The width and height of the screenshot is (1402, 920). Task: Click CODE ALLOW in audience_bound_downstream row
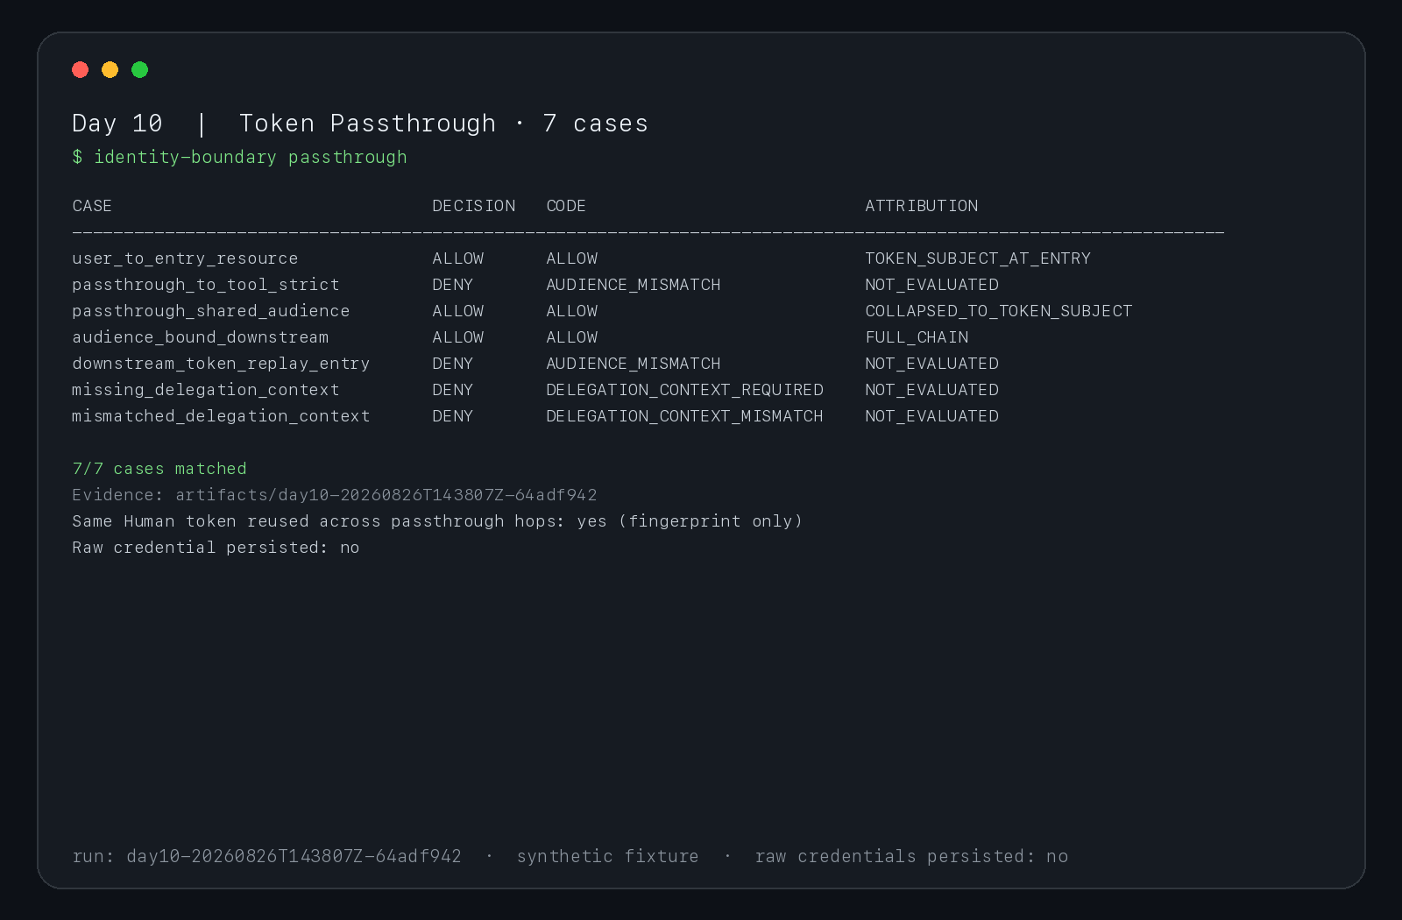pos(572,337)
